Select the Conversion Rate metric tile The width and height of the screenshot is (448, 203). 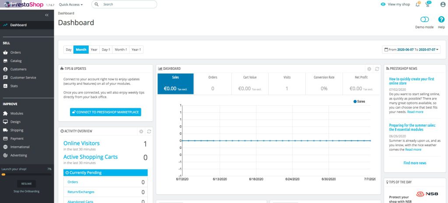pos(324,84)
